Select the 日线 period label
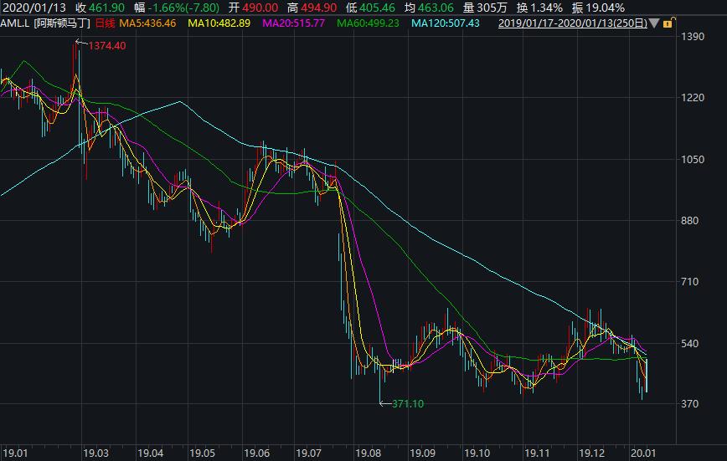The height and width of the screenshot is (461, 727). click(105, 23)
